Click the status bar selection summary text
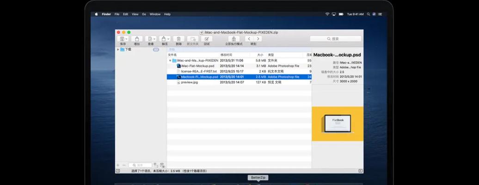479x185 pixels. tap(169, 171)
